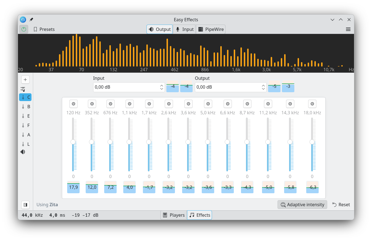This screenshot has height=241, width=372.
Task: Click the 1,7 kHz band slider handle
Action: point(149,142)
